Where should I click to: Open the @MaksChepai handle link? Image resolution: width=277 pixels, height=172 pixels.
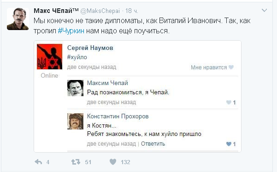[100, 11]
